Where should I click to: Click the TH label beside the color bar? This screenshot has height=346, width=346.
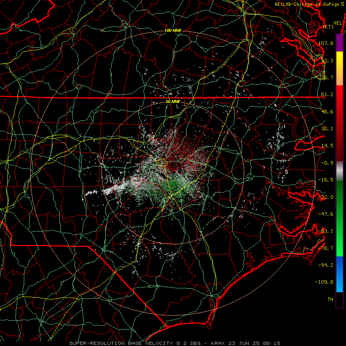tap(330, 299)
